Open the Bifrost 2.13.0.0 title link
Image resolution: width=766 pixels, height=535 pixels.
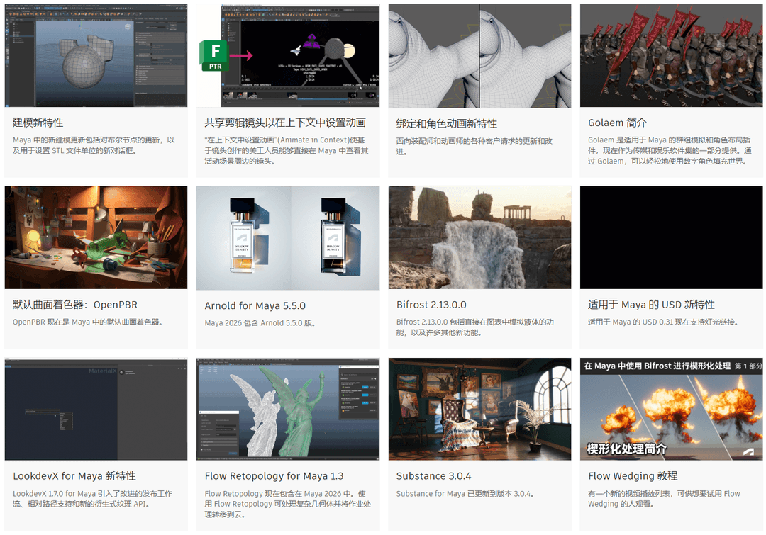pyautogui.click(x=431, y=305)
